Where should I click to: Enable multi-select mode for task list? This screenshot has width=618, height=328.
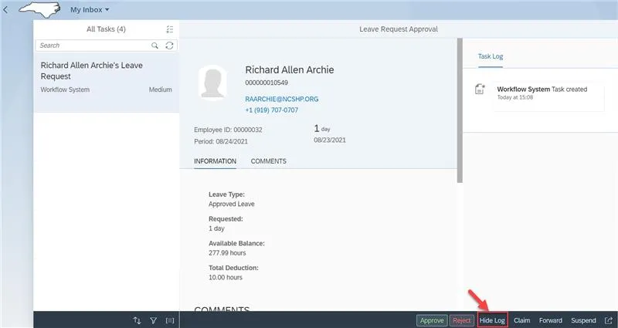pos(169,29)
